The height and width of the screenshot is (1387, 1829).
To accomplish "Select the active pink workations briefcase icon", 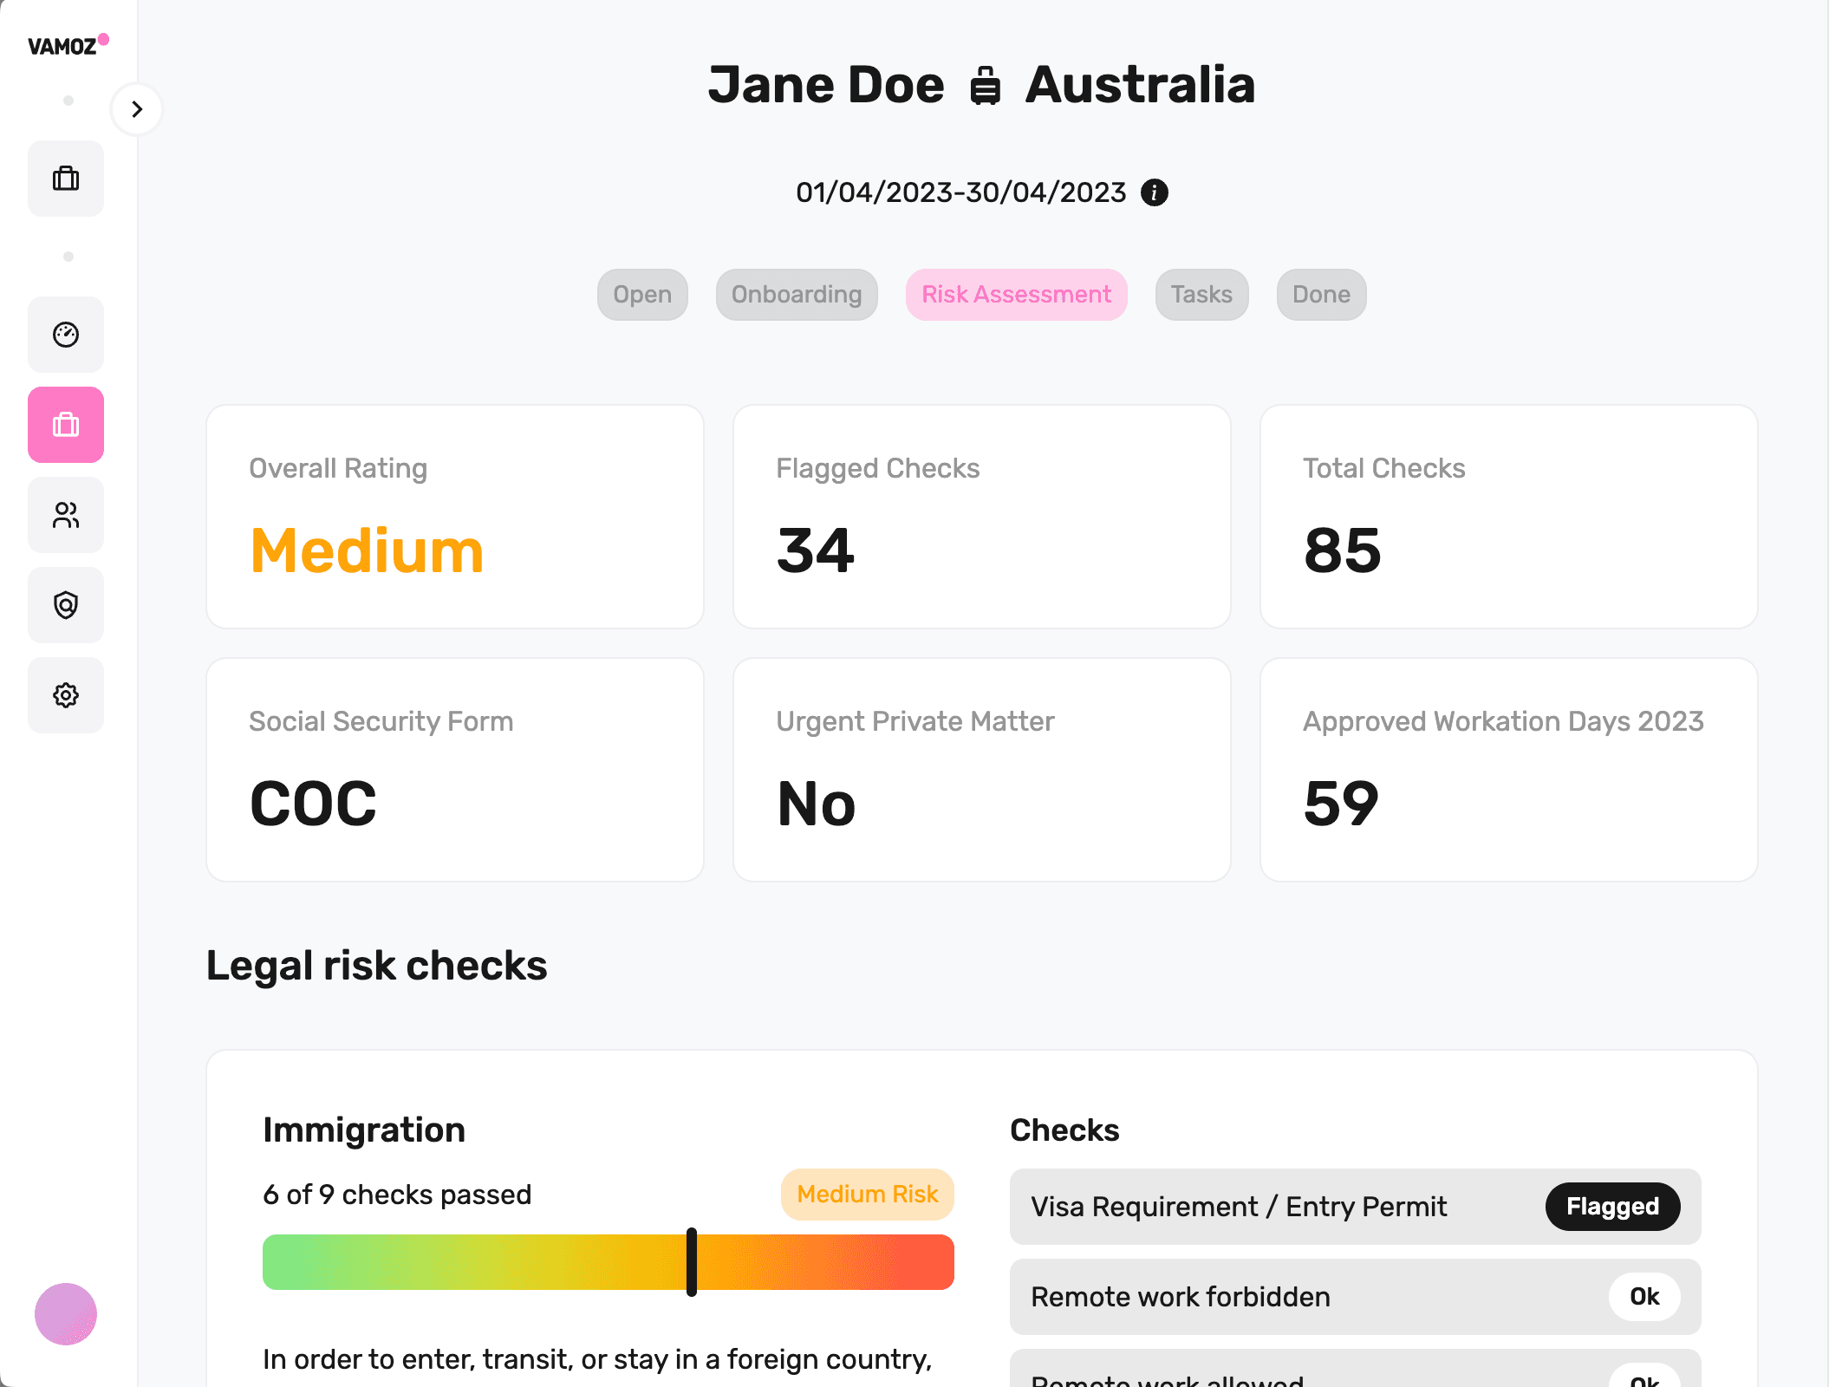I will (x=66, y=425).
